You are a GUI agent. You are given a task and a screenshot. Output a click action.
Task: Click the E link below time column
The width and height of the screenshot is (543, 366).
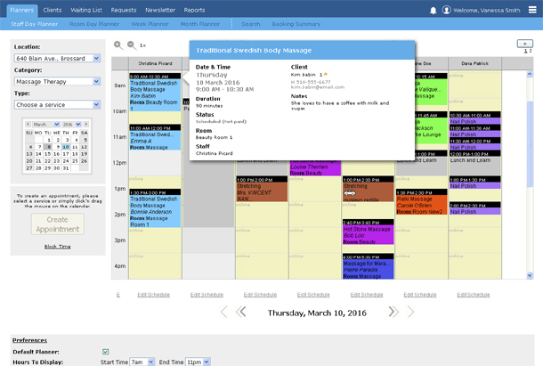pos(118,295)
